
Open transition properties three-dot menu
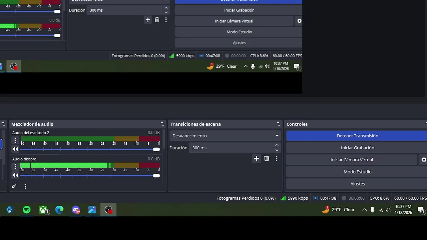[276, 158]
